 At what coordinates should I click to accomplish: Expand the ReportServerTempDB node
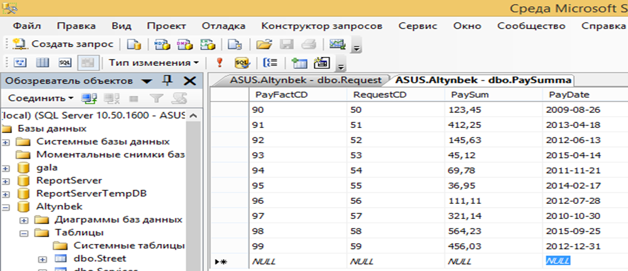pos(6,194)
